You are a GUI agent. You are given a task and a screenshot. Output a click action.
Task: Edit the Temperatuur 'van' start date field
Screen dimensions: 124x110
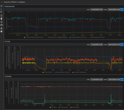(96, 10)
